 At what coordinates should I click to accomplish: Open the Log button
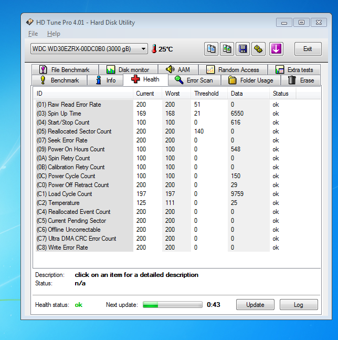299,305
